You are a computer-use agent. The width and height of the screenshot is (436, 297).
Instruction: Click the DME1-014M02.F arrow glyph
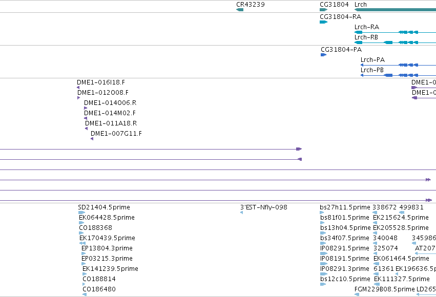coord(86,118)
